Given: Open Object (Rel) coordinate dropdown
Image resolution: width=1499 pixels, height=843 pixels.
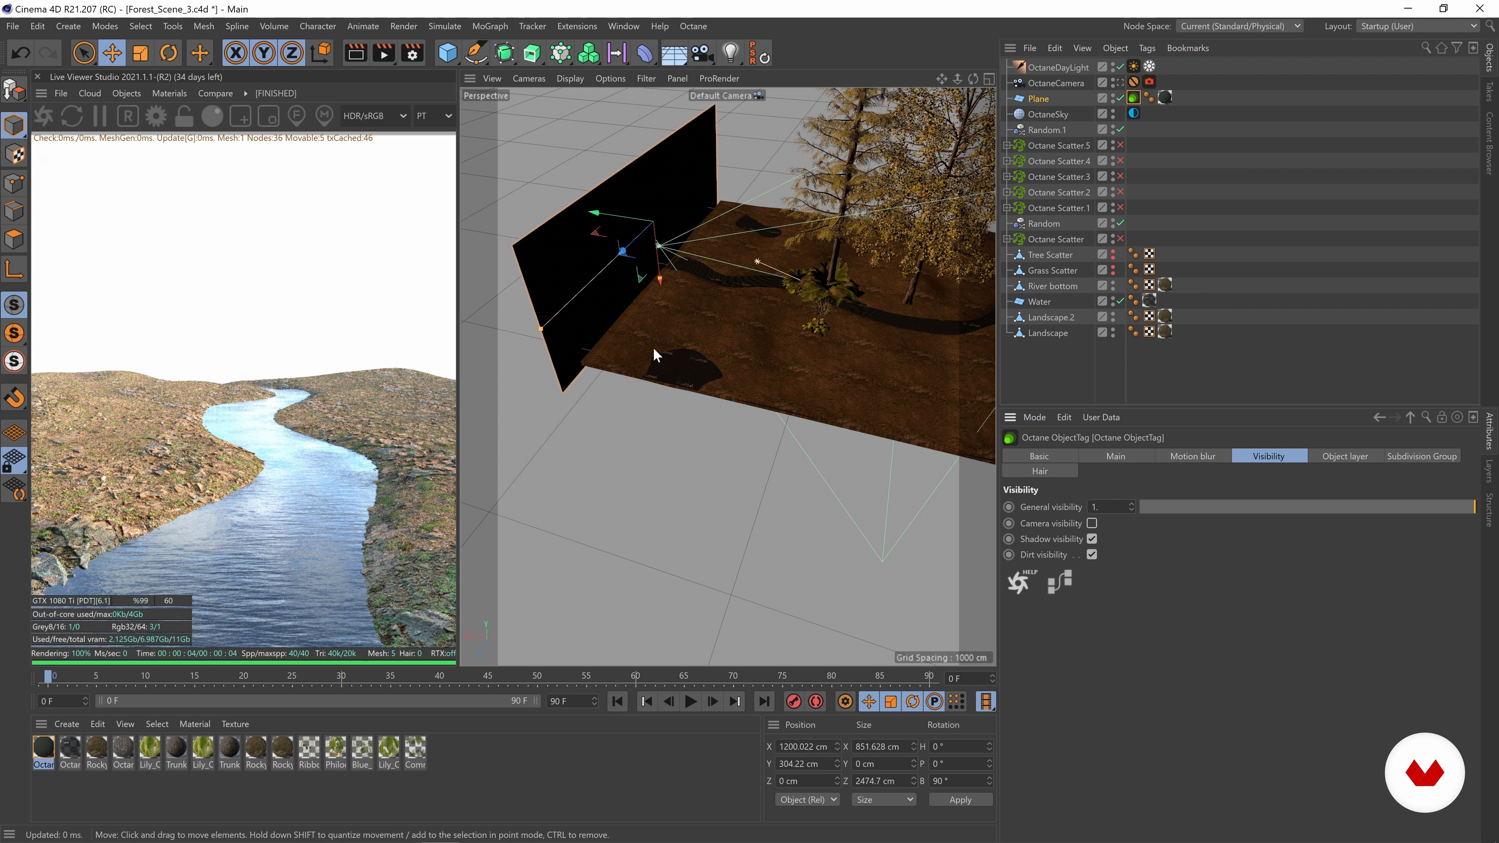Looking at the screenshot, I should coord(807,799).
